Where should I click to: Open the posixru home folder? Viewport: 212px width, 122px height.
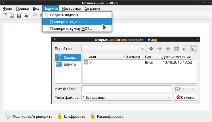[68, 64]
